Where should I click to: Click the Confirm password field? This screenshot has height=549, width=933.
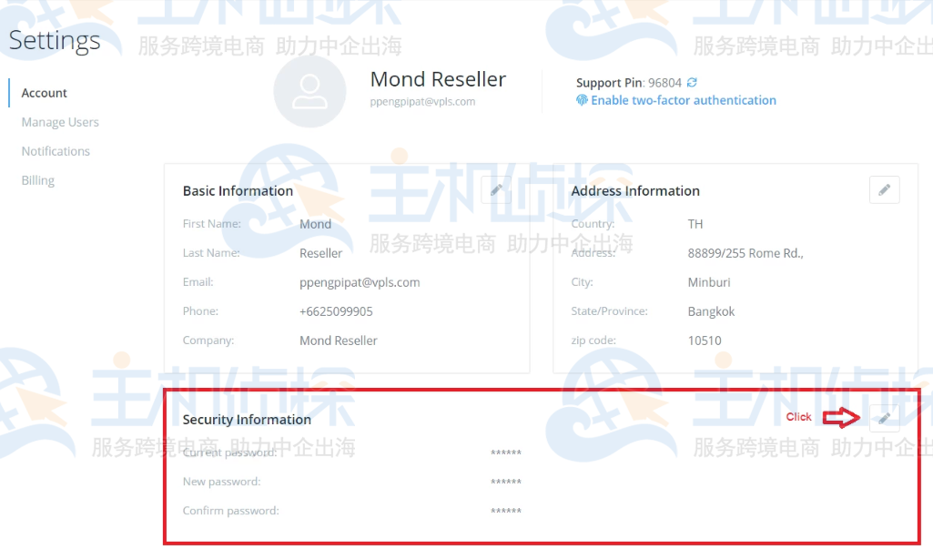[x=504, y=510]
